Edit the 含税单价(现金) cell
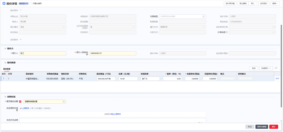 pyautogui.click(x=192, y=79)
